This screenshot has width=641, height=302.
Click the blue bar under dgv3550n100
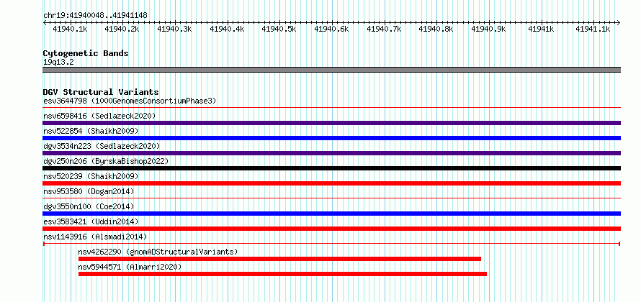click(x=331, y=214)
